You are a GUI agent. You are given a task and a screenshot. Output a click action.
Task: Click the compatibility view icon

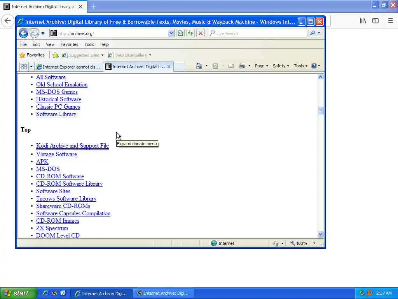[x=180, y=33]
